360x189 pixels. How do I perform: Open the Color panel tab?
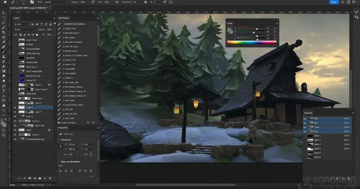230,23
